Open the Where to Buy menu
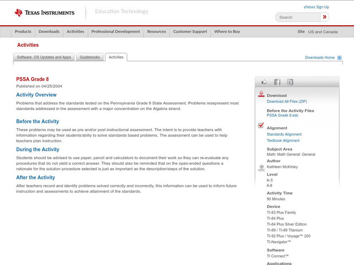 click(x=227, y=31)
